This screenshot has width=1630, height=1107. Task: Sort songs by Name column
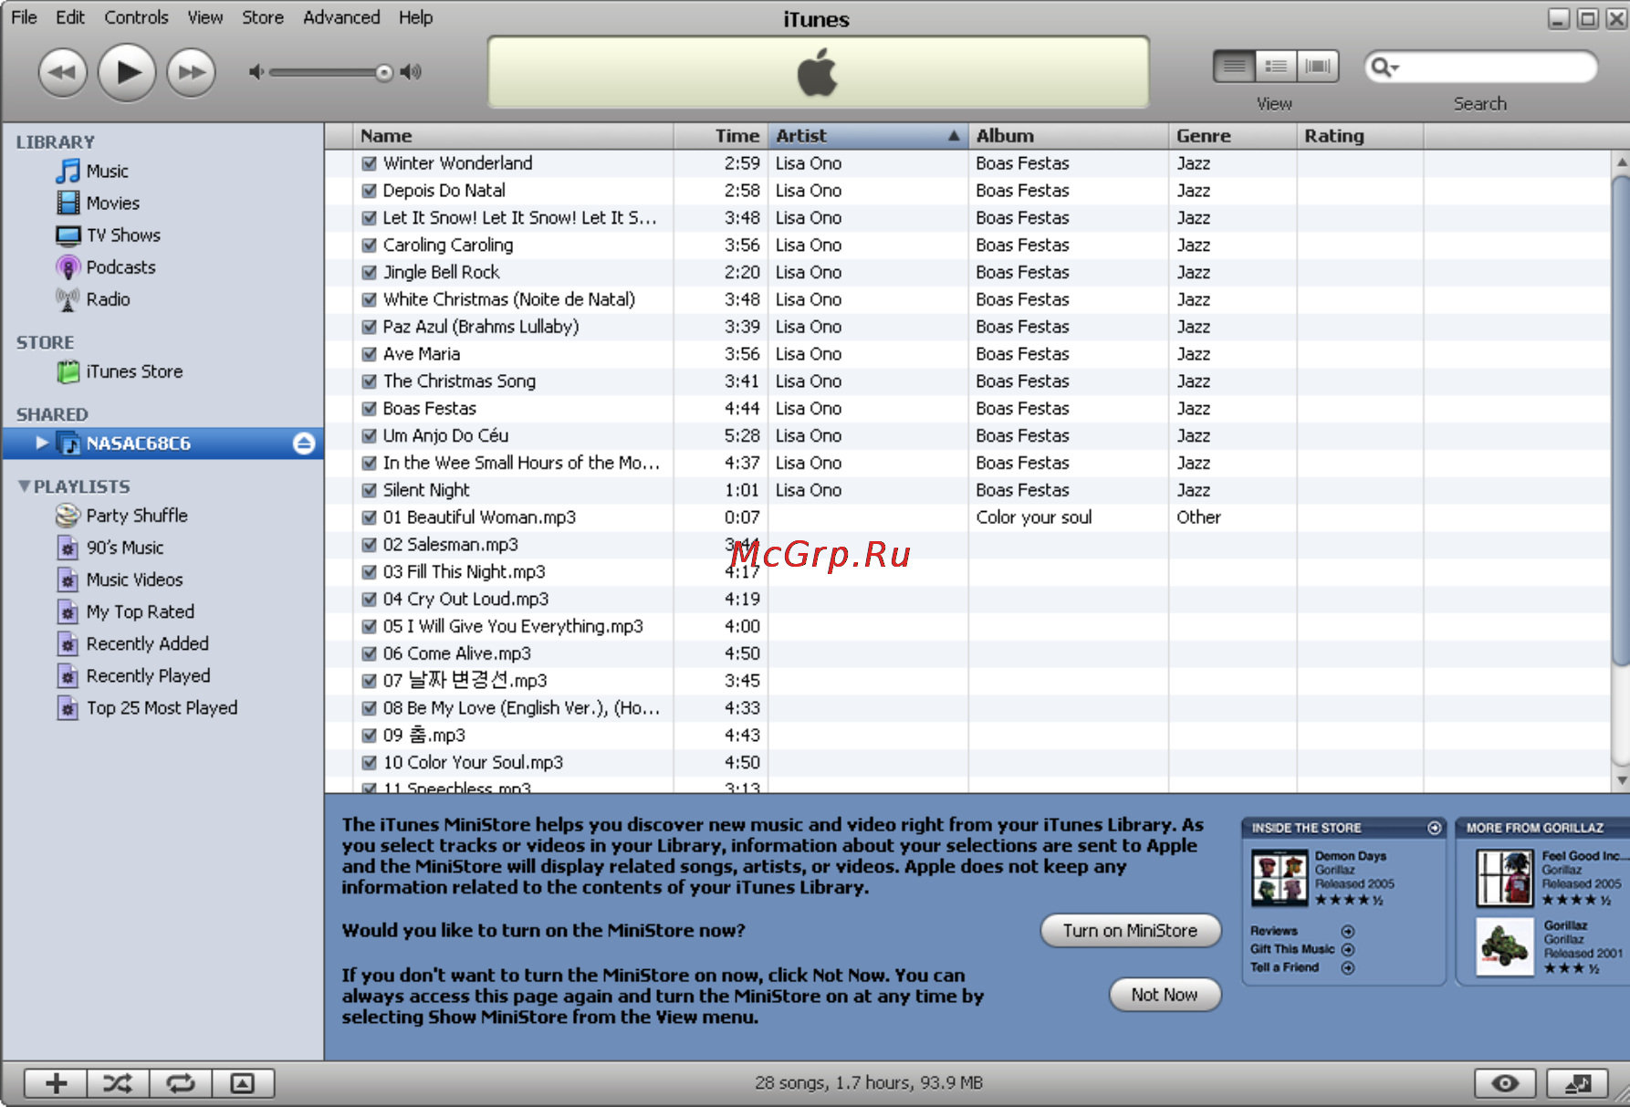click(x=513, y=136)
